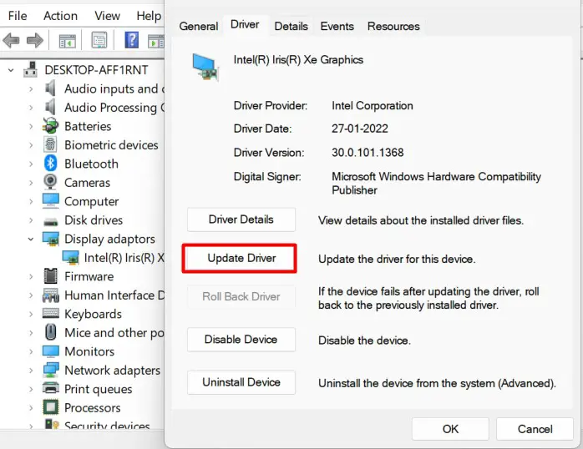Click the Monitors icon
The height and width of the screenshot is (449, 583).
coord(51,351)
